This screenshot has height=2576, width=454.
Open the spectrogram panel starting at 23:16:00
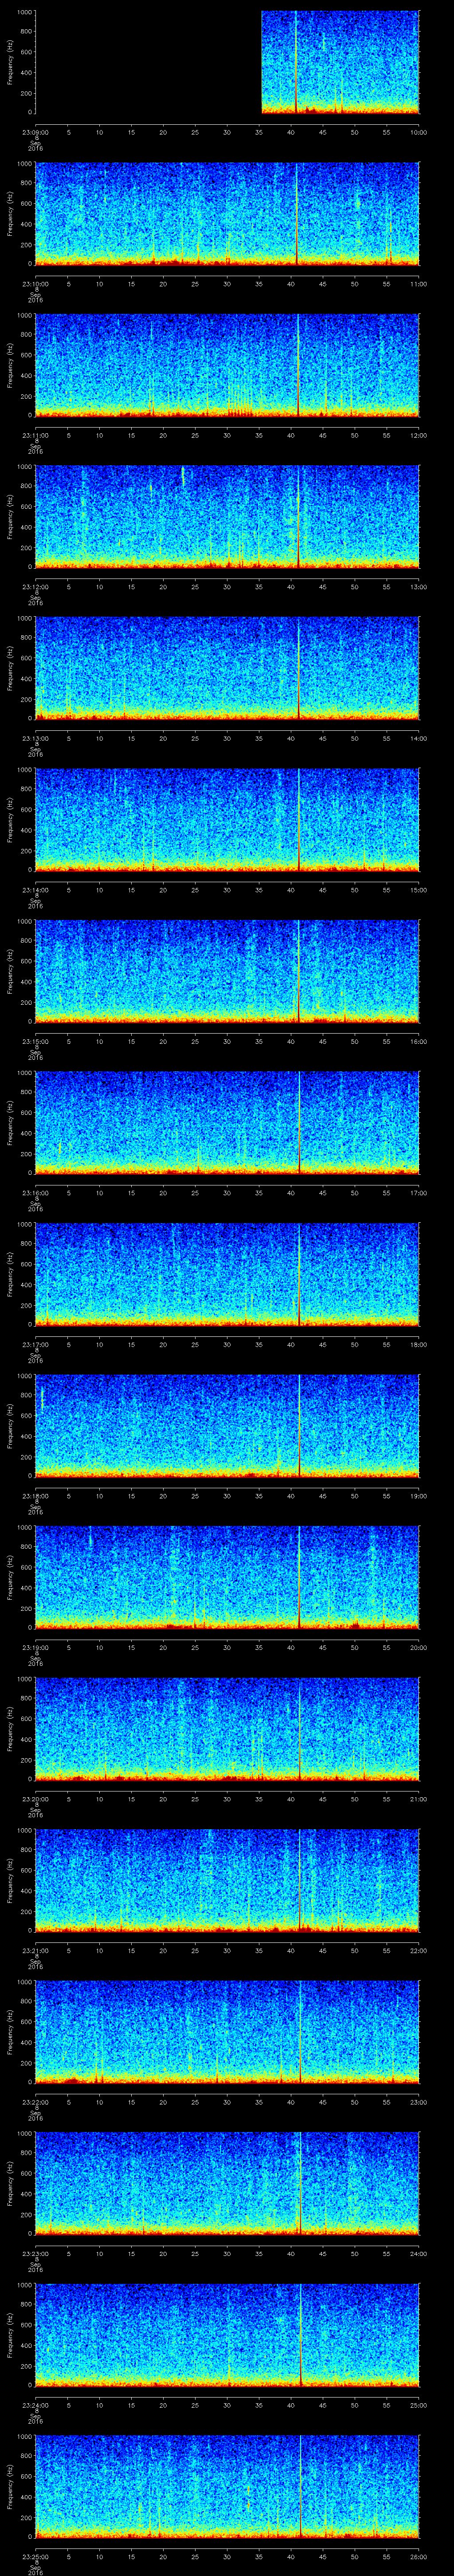[x=227, y=1123]
